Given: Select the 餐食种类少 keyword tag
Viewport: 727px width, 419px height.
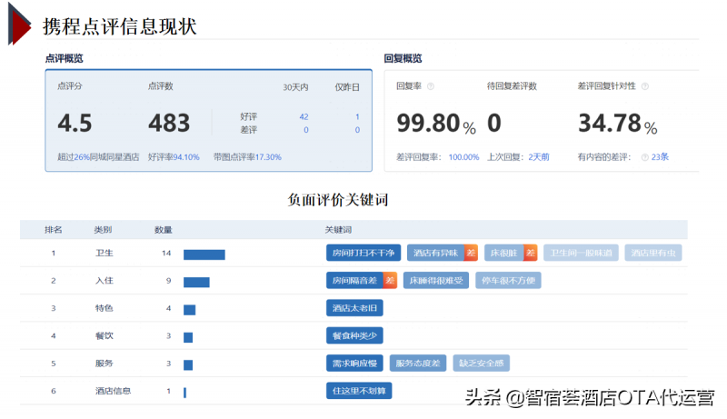Looking at the screenshot, I should coord(354,335).
